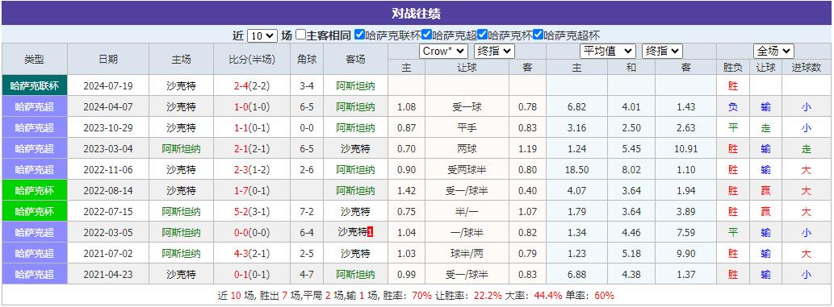Click 哈萨克超 league label in 2024-04-07 row
The width and height of the screenshot is (834, 307).
click(35, 106)
